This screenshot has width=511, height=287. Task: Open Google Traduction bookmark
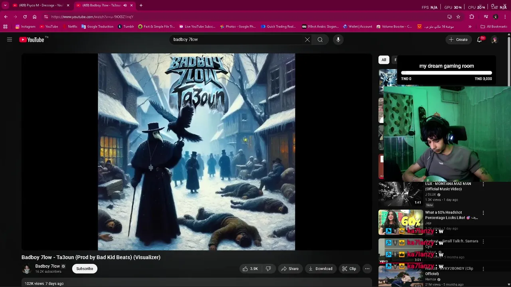(x=97, y=27)
